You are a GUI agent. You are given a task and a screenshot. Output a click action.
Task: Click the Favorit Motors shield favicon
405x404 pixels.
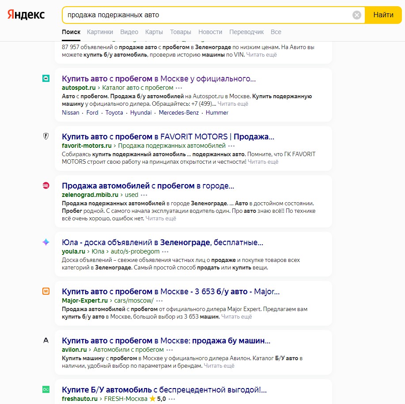point(45,136)
